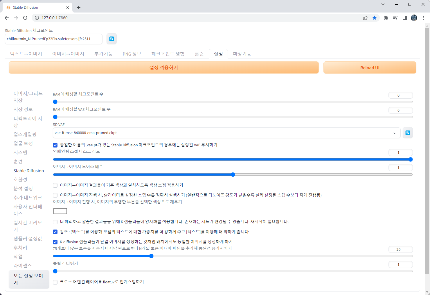430x295 pixels.
Task: Switch to the 텍스트→이미지 tab
Action: coord(26,54)
